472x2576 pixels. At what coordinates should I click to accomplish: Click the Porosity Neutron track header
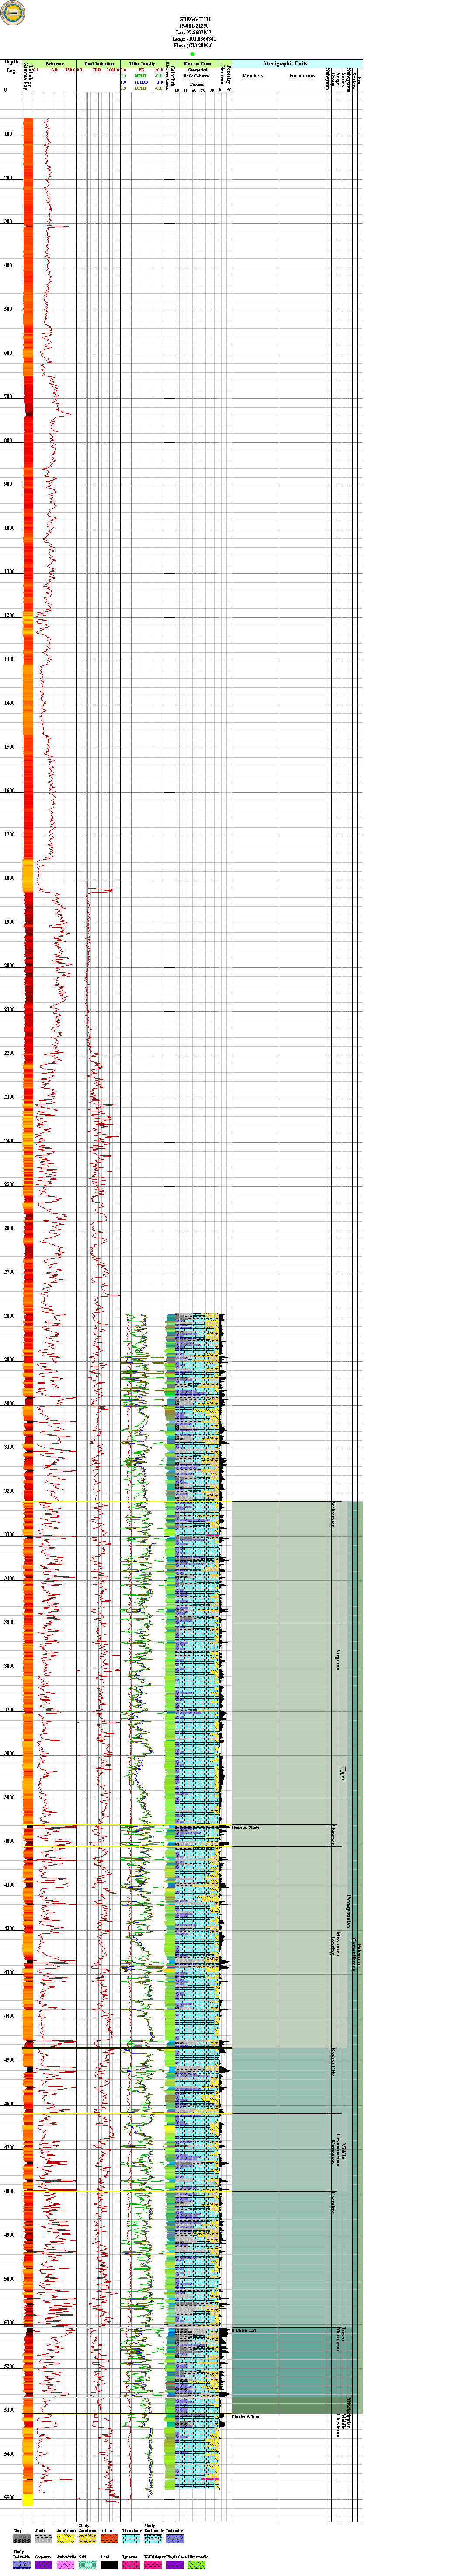pos(225,75)
